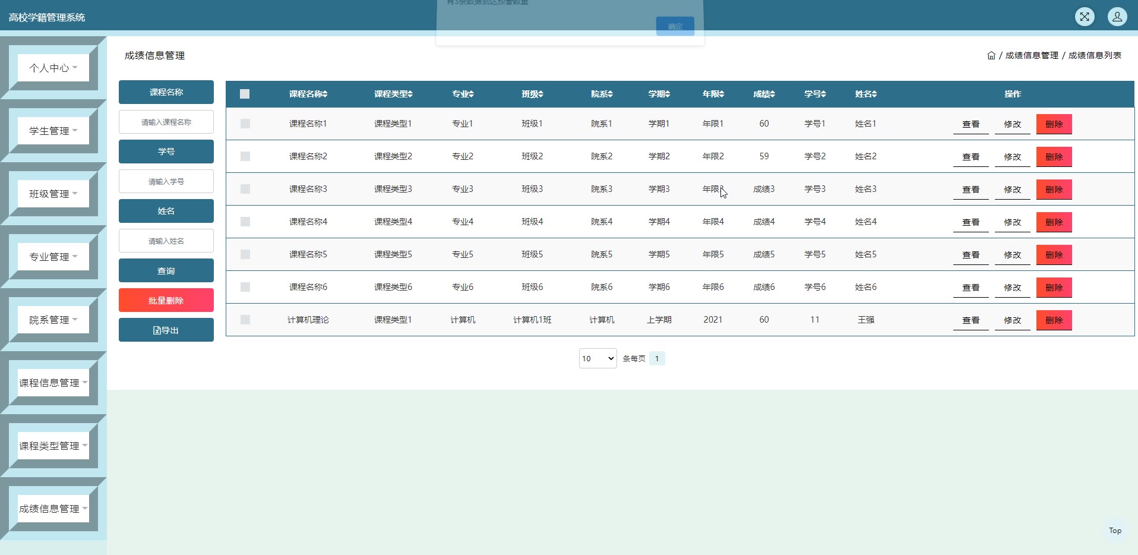Screen dimensions: 1138x555
Task: Select the checkbox for 计算机理论 row
Action: pyautogui.click(x=245, y=320)
